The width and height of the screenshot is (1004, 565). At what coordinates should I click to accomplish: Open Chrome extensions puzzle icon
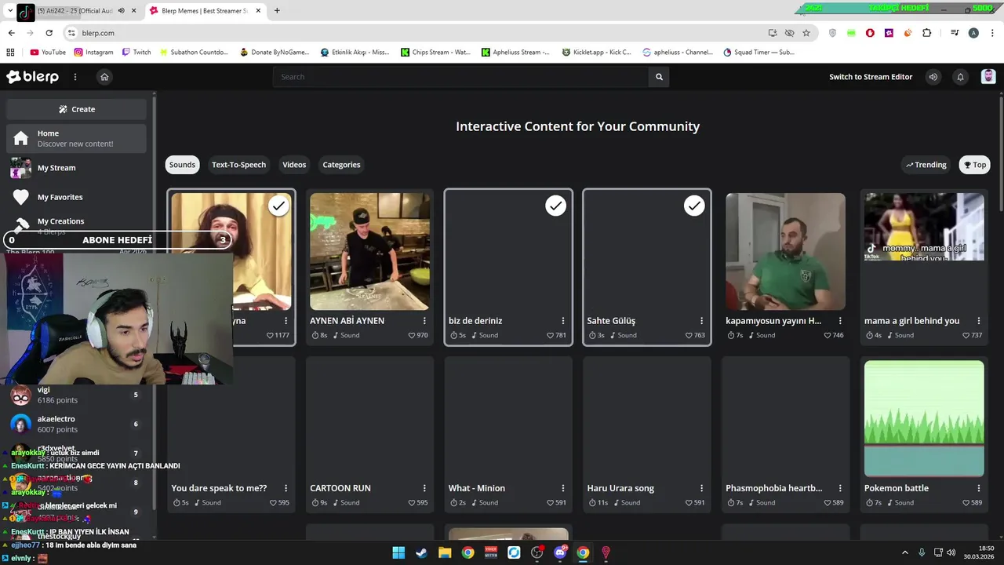click(x=926, y=33)
